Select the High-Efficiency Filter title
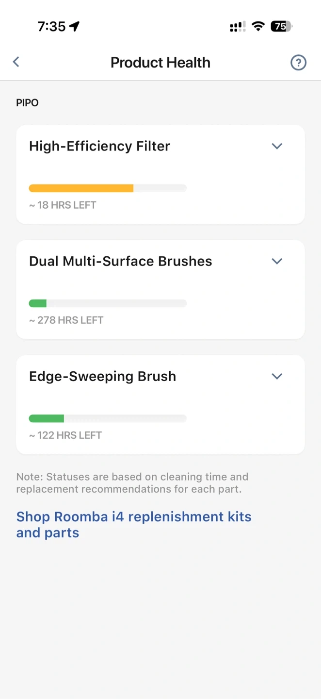The width and height of the screenshot is (321, 699). (99, 146)
